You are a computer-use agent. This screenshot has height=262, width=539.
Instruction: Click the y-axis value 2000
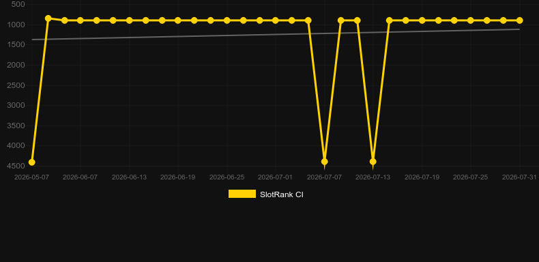(16, 65)
